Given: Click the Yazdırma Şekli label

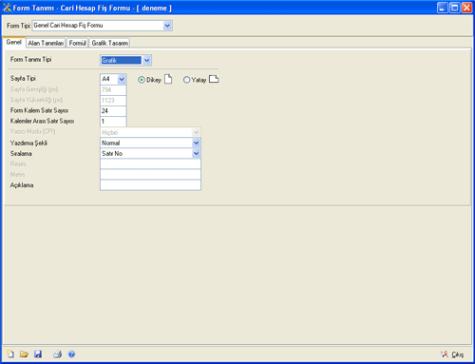Looking at the screenshot, I should click(x=28, y=144).
